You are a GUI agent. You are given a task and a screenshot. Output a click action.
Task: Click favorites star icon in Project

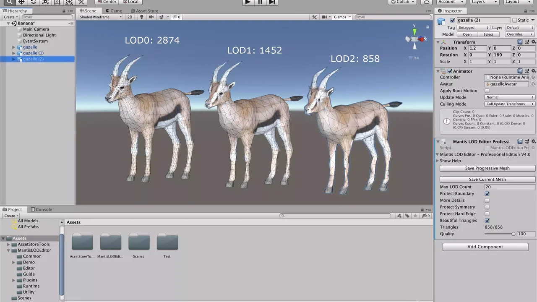tap(415, 216)
